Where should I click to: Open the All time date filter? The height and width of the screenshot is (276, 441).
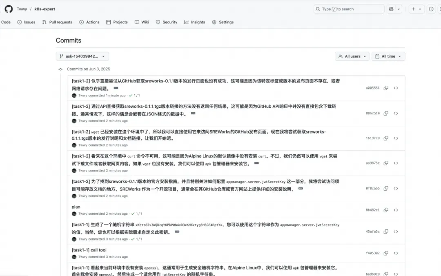(388, 56)
